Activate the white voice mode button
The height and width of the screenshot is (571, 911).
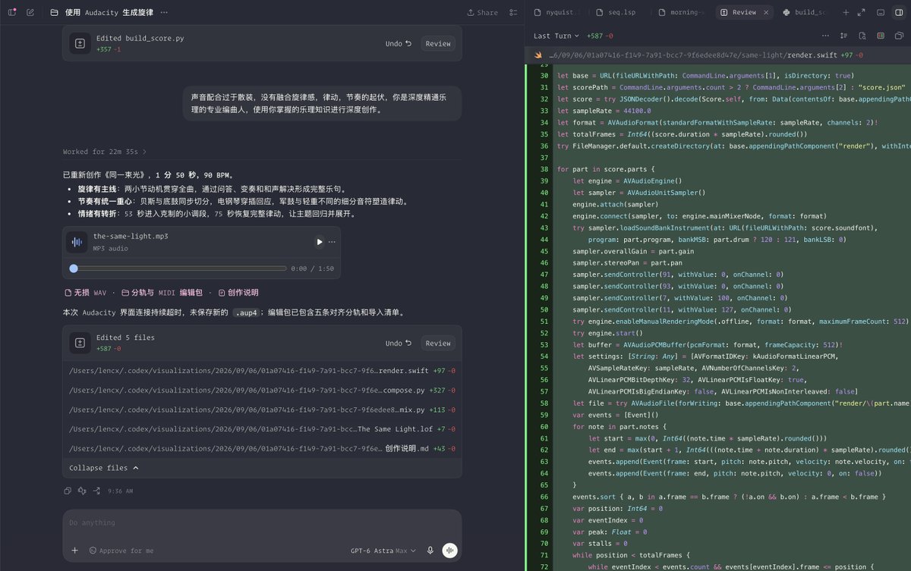(450, 551)
